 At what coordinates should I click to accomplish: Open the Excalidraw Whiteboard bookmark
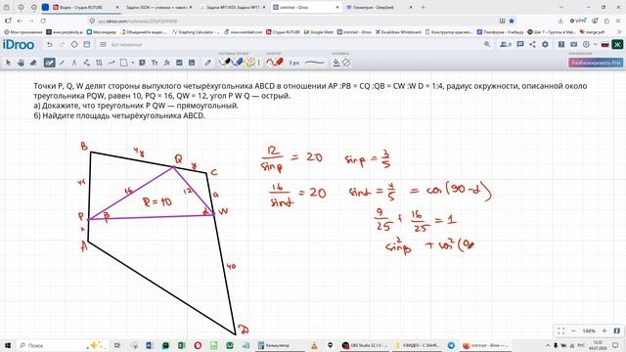pyautogui.click(x=398, y=32)
